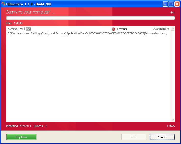
Task: Click the results list scroll down arrow
Action: (x=173, y=120)
